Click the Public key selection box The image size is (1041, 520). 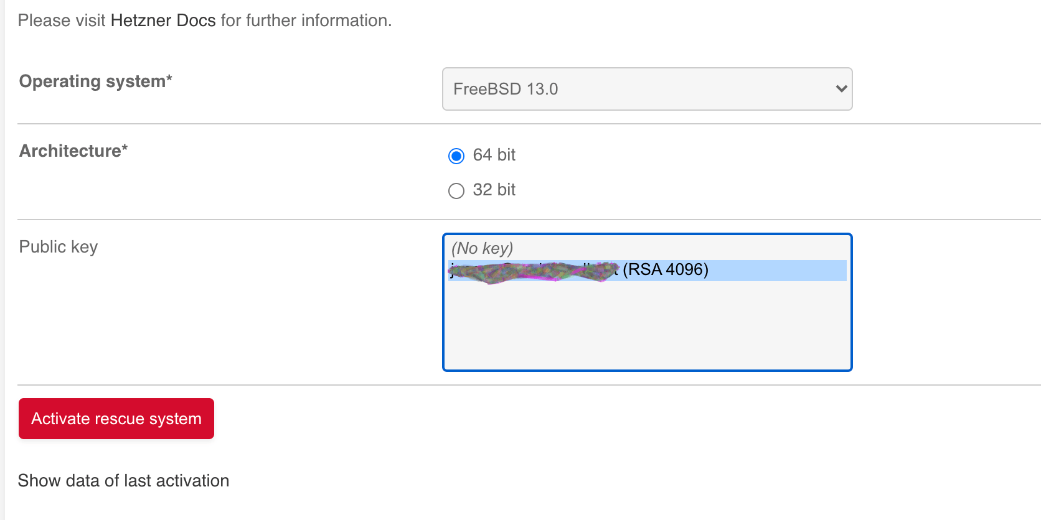click(x=648, y=302)
